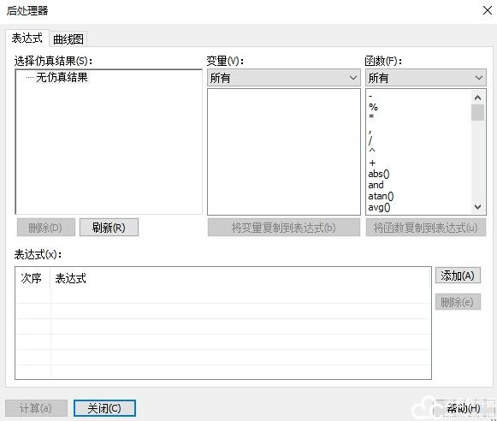Click function list scroll up arrow
The width and height of the screenshot is (497, 421).
point(477,98)
